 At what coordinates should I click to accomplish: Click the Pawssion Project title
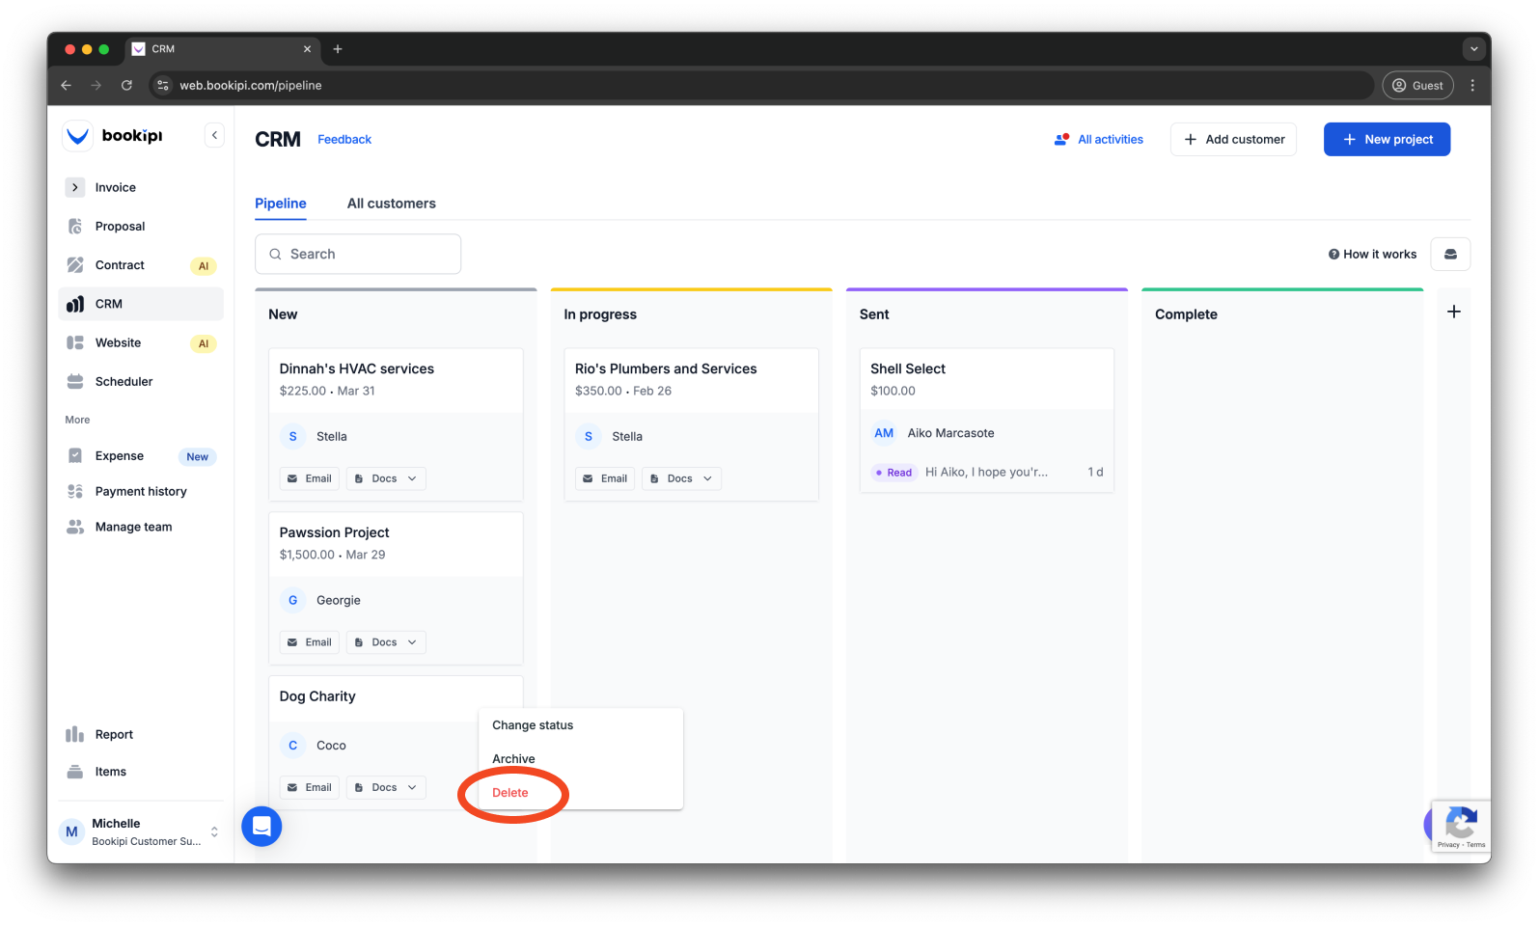334,532
